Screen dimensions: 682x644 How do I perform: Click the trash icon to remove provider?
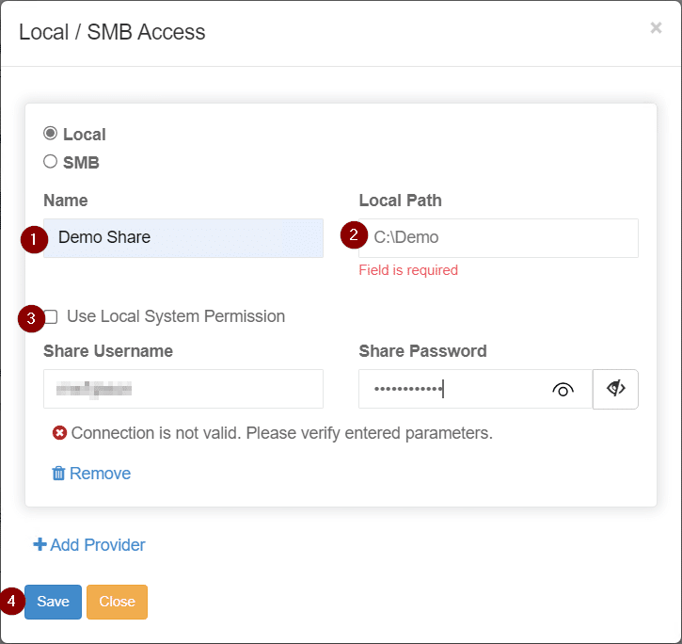[x=58, y=474]
